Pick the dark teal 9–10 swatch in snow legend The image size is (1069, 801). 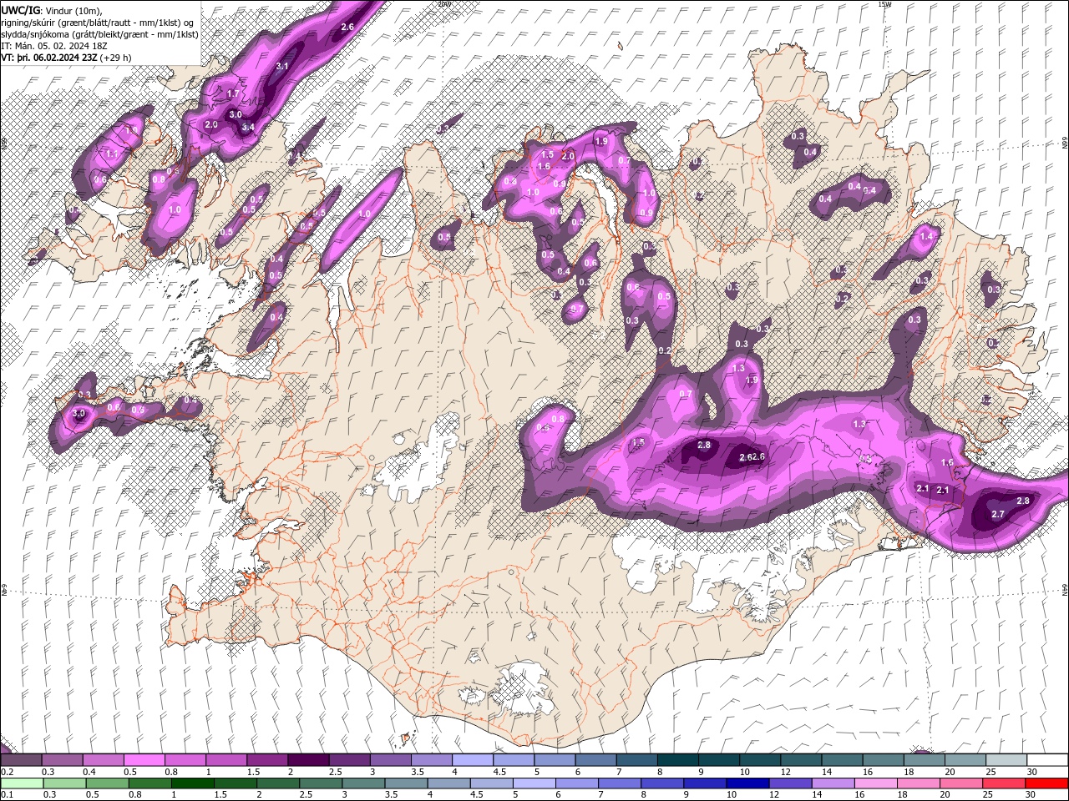coord(719,760)
